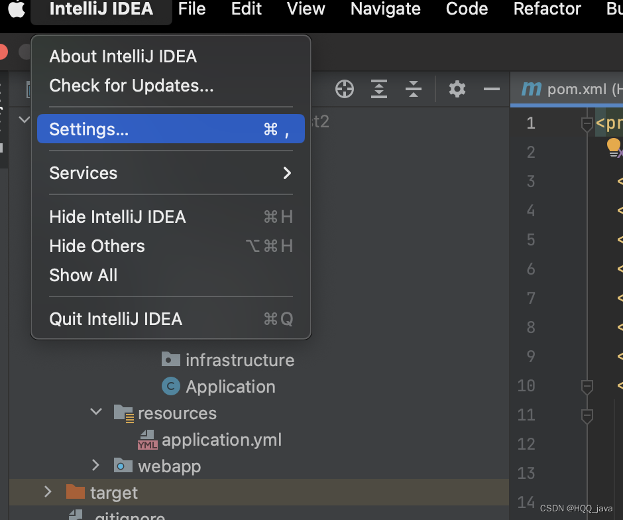Toggle code fold marker on line 10

587,385
